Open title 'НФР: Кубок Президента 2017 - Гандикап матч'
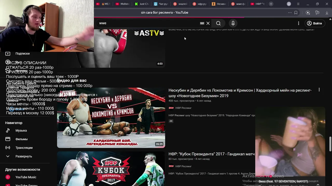The image size is (332, 186). [x=212, y=154]
